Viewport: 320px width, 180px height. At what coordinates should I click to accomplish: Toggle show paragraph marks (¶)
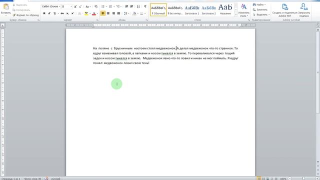pos(145,6)
